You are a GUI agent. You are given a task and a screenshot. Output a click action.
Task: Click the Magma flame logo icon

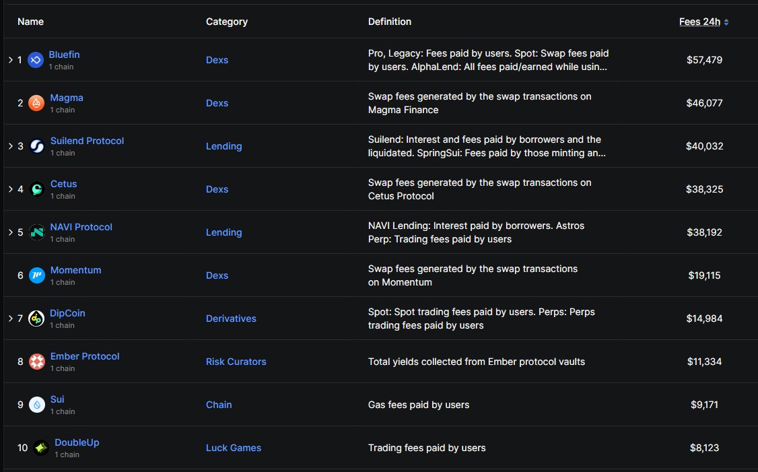[36, 103]
